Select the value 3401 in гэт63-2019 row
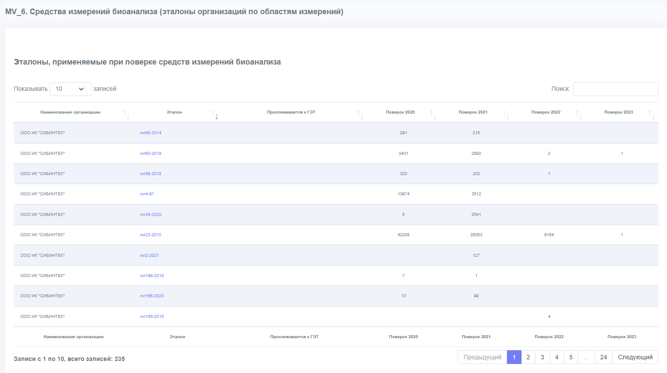This screenshot has height=373, width=667. point(404,154)
